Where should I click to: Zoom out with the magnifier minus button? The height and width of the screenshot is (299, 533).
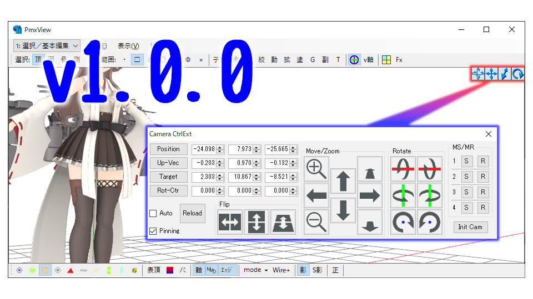pos(316,221)
